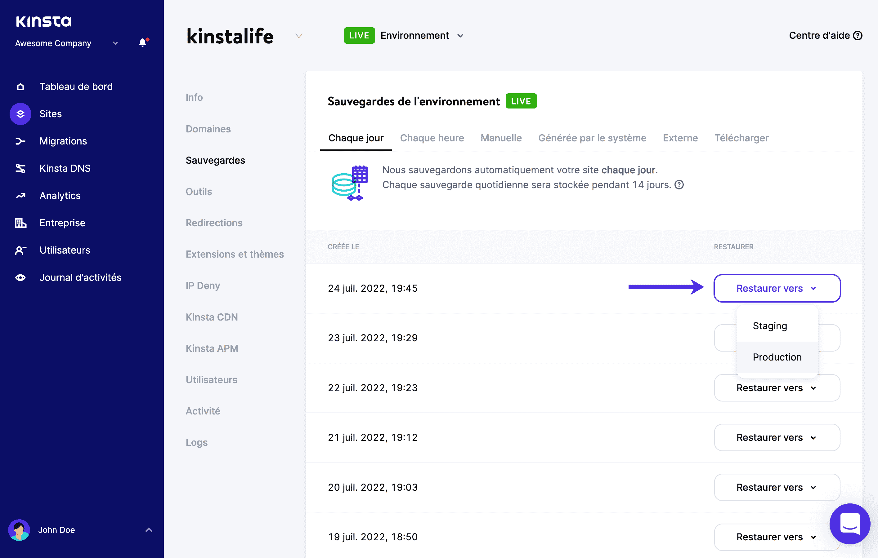Click John Doe's avatar
878x558 pixels.
tap(19, 530)
